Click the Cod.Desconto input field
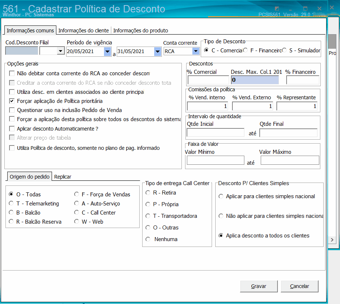Viewport: 340px width, 304px height. point(22,51)
